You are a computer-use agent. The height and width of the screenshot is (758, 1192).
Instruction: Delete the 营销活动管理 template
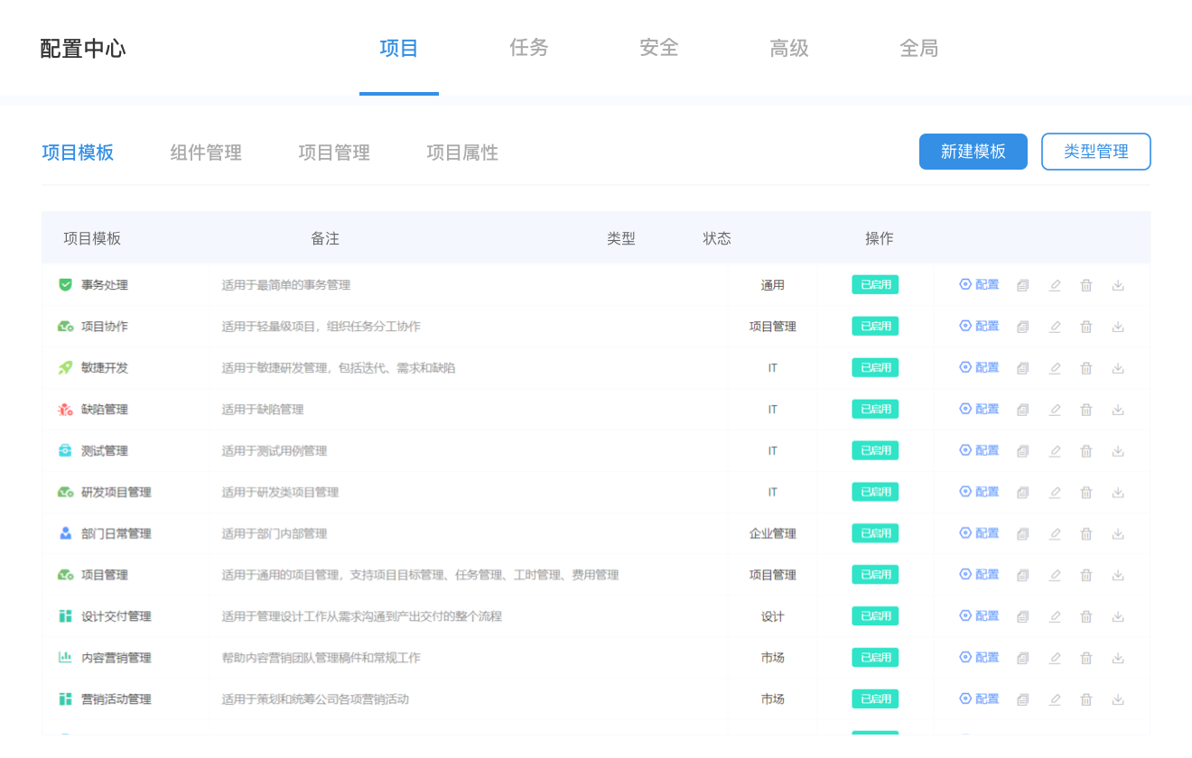coord(1086,699)
